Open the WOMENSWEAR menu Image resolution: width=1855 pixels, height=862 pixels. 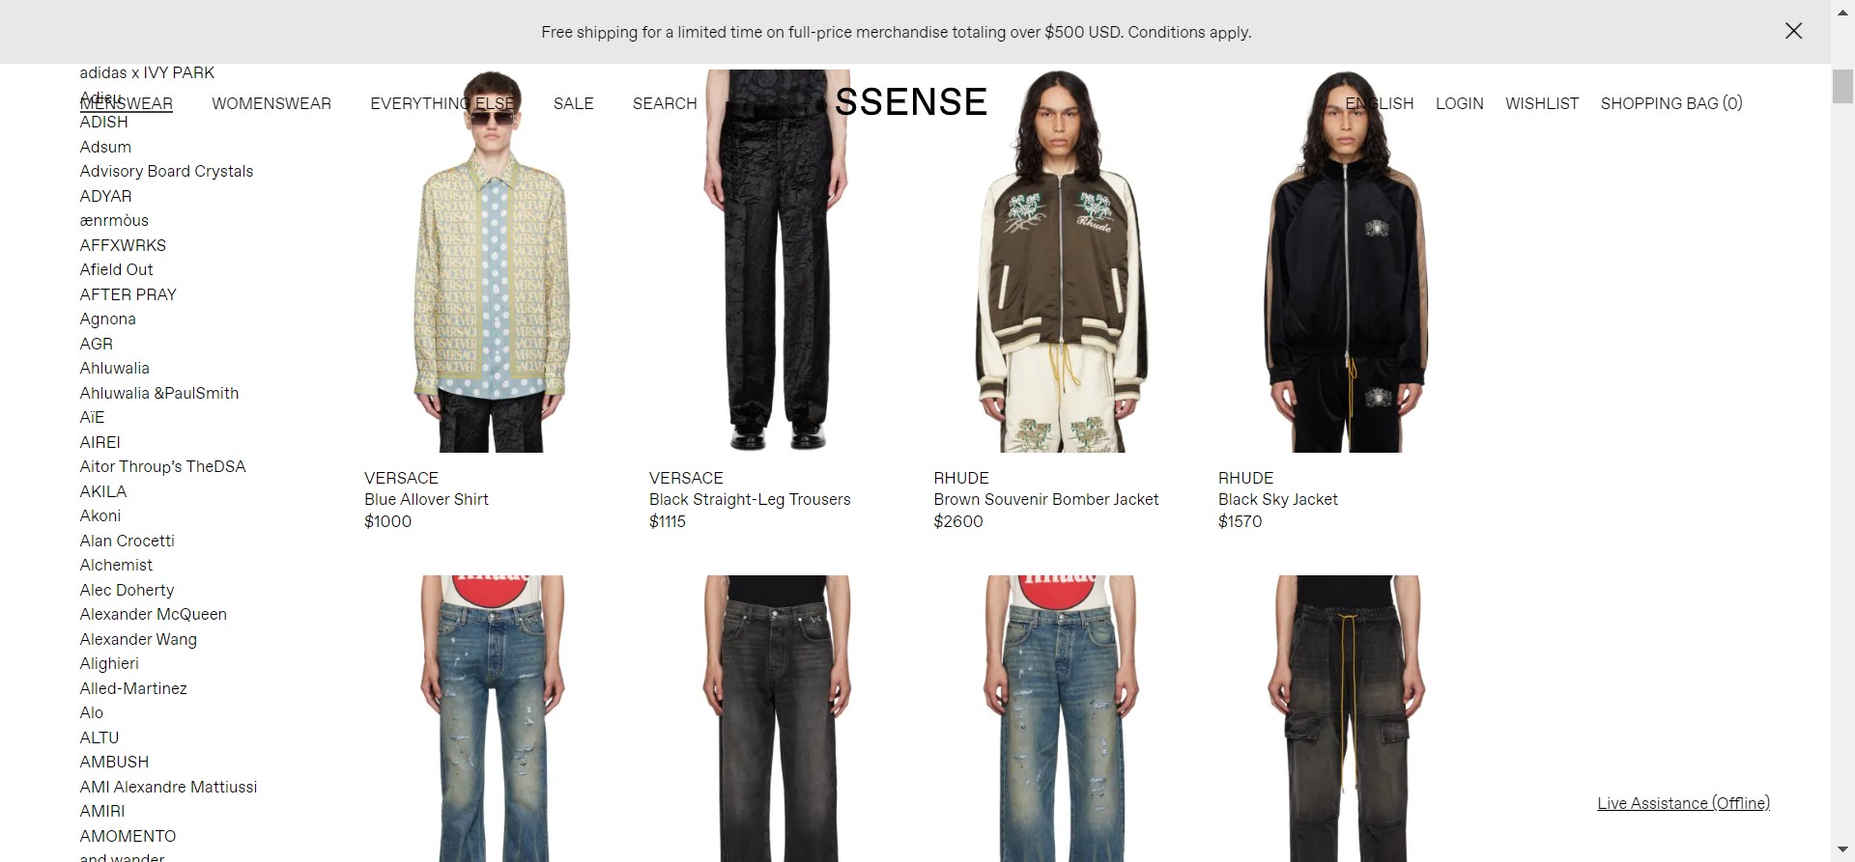click(271, 103)
